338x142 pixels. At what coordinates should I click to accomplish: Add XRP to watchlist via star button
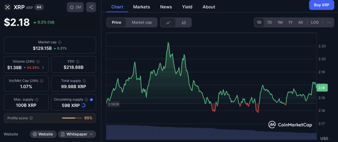(75, 7)
